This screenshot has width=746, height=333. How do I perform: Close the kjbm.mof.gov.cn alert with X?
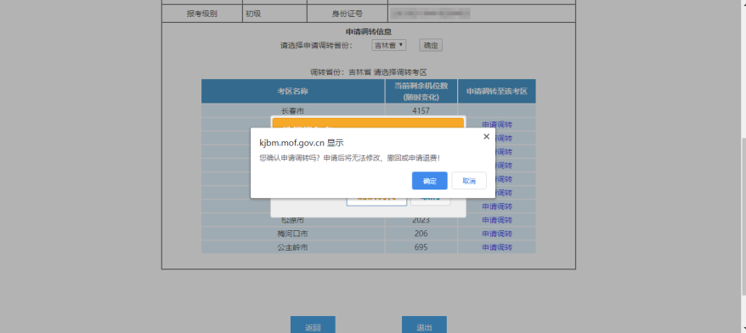click(x=486, y=137)
